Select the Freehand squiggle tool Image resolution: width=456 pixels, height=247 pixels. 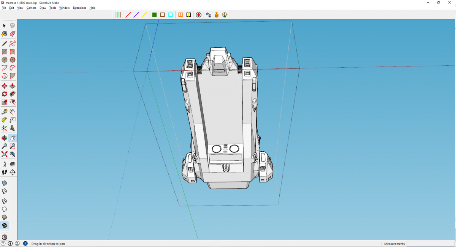(13, 44)
